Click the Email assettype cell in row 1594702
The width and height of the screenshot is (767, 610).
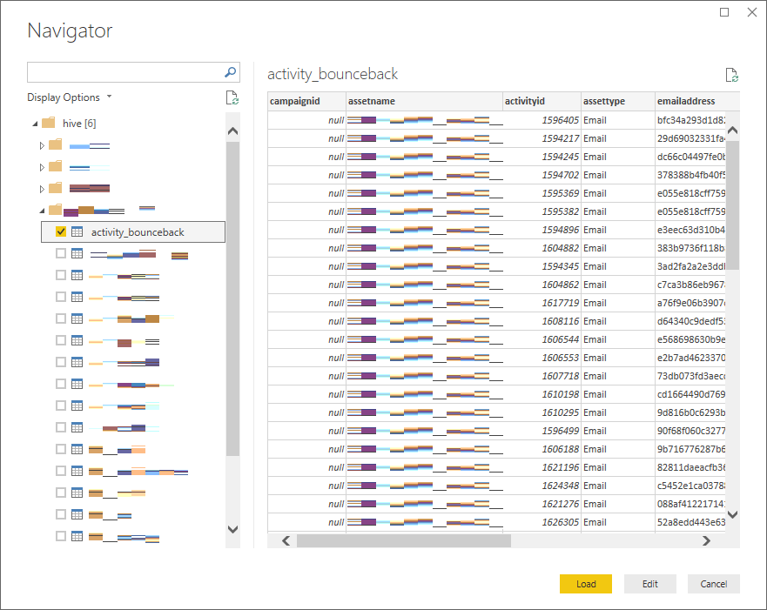pyautogui.click(x=618, y=175)
